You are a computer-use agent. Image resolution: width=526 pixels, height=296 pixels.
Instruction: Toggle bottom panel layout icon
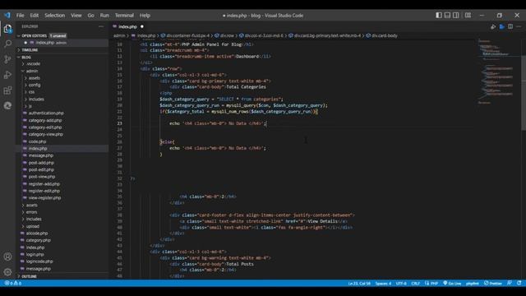(x=447, y=16)
